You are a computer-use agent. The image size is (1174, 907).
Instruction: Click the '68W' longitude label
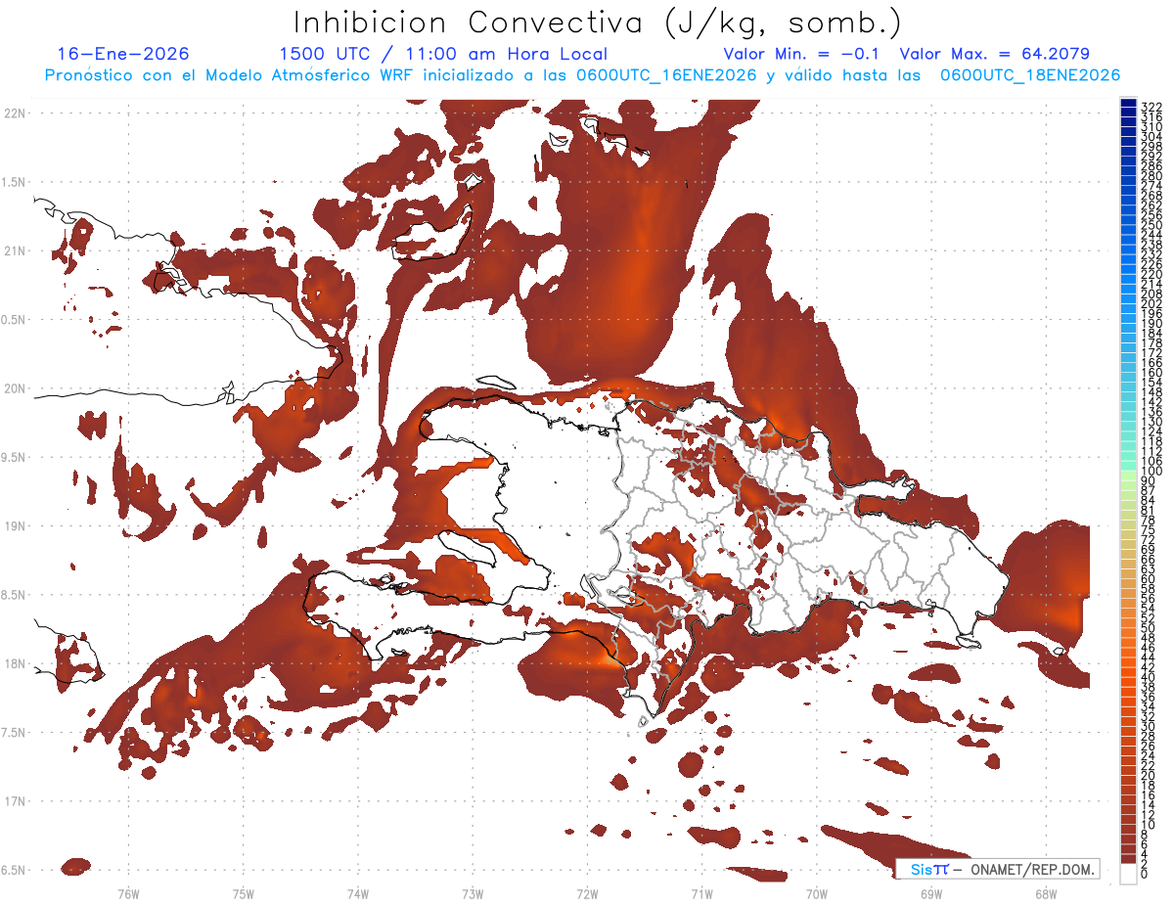(1046, 894)
